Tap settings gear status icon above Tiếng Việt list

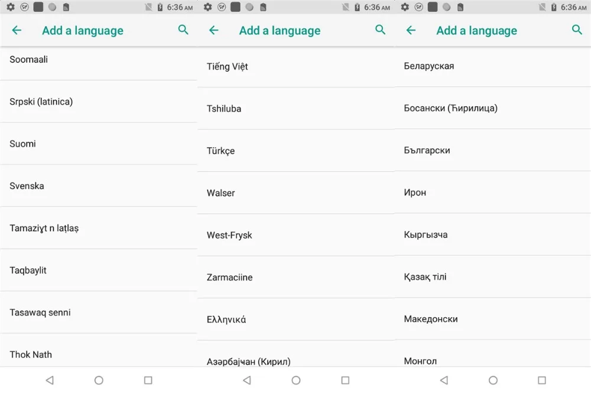[207, 6]
